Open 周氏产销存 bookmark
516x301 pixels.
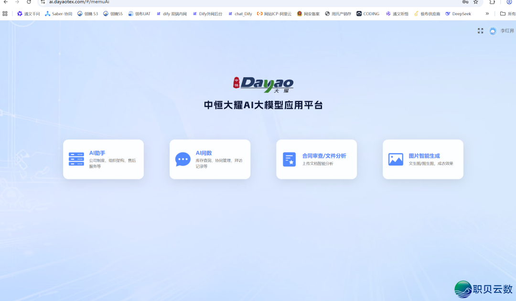pyautogui.click(x=338, y=14)
